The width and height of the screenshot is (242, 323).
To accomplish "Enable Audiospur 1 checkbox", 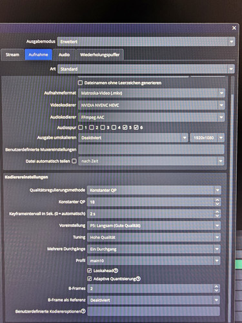I will 81,127.
